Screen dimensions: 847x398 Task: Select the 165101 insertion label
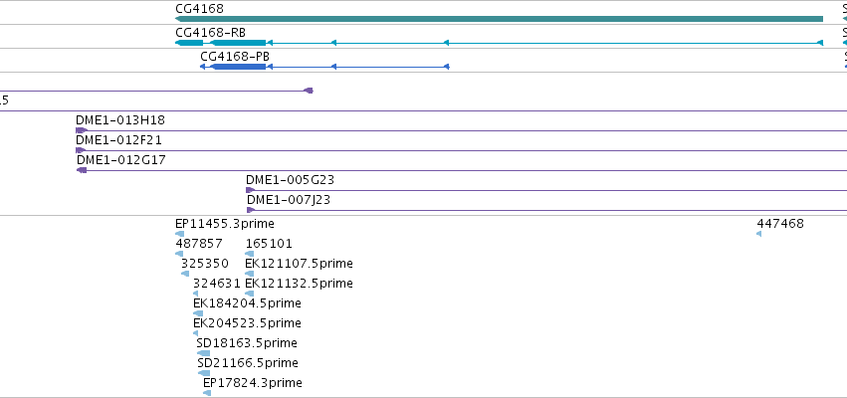click(269, 244)
